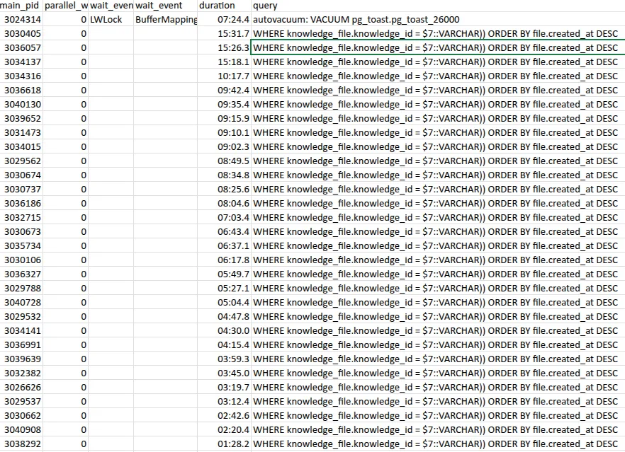Select pid cell 3038292
625x452 pixels.
pos(21,444)
